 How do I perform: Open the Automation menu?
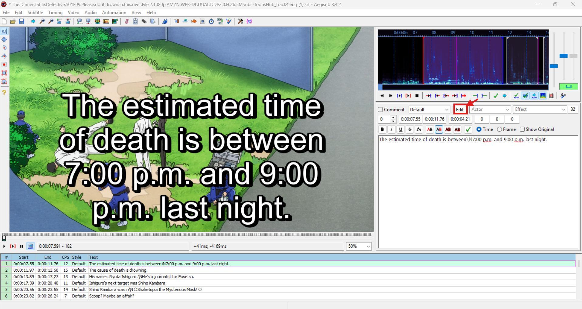pos(114,12)
